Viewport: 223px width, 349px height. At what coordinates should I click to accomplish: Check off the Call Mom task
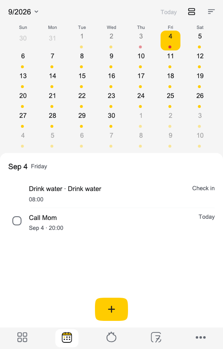coord(17,221)
